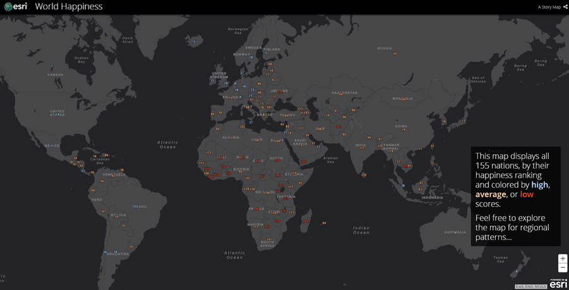Click the highlighted word average in panel
The image size is (569, 290).
491,195
